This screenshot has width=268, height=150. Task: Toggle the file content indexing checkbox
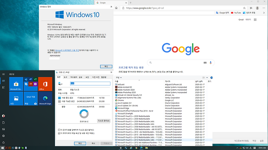point(59,133)
